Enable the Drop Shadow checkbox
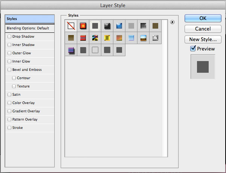 9,37
